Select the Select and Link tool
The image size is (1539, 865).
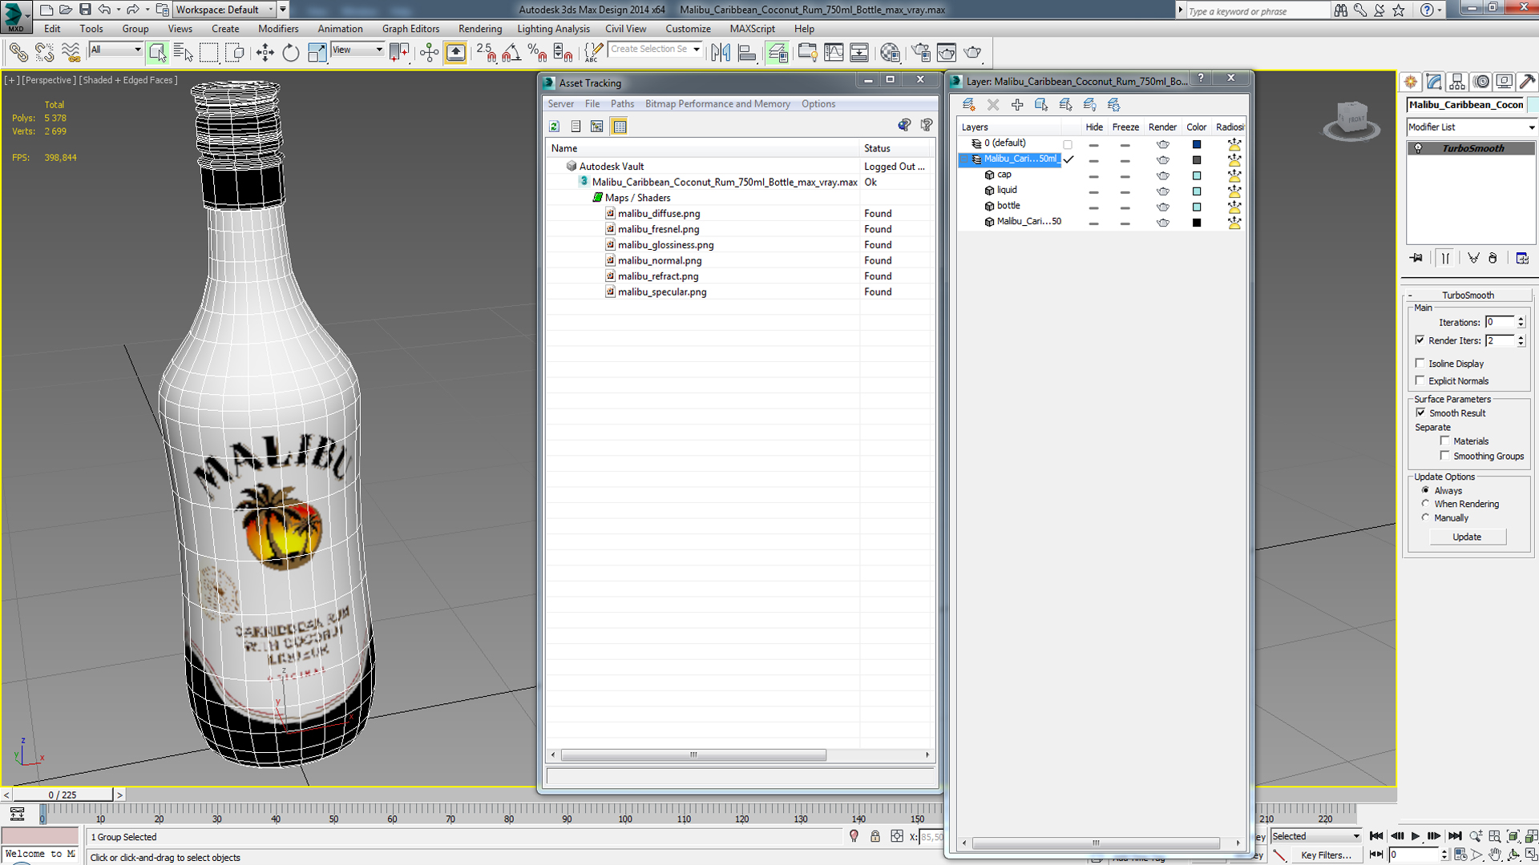18,53
